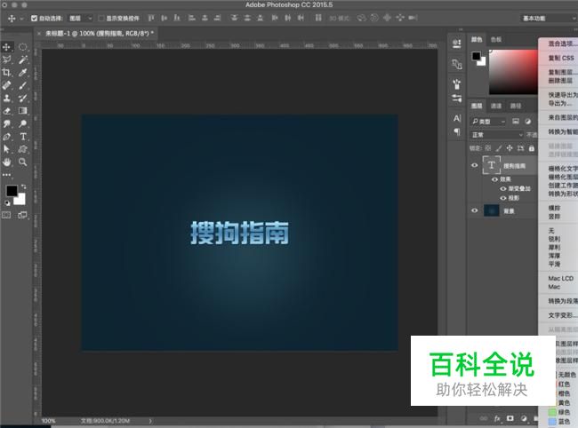Click the Color panel foreground swatch
Screen dimensions: 578x428
point(477,56)
